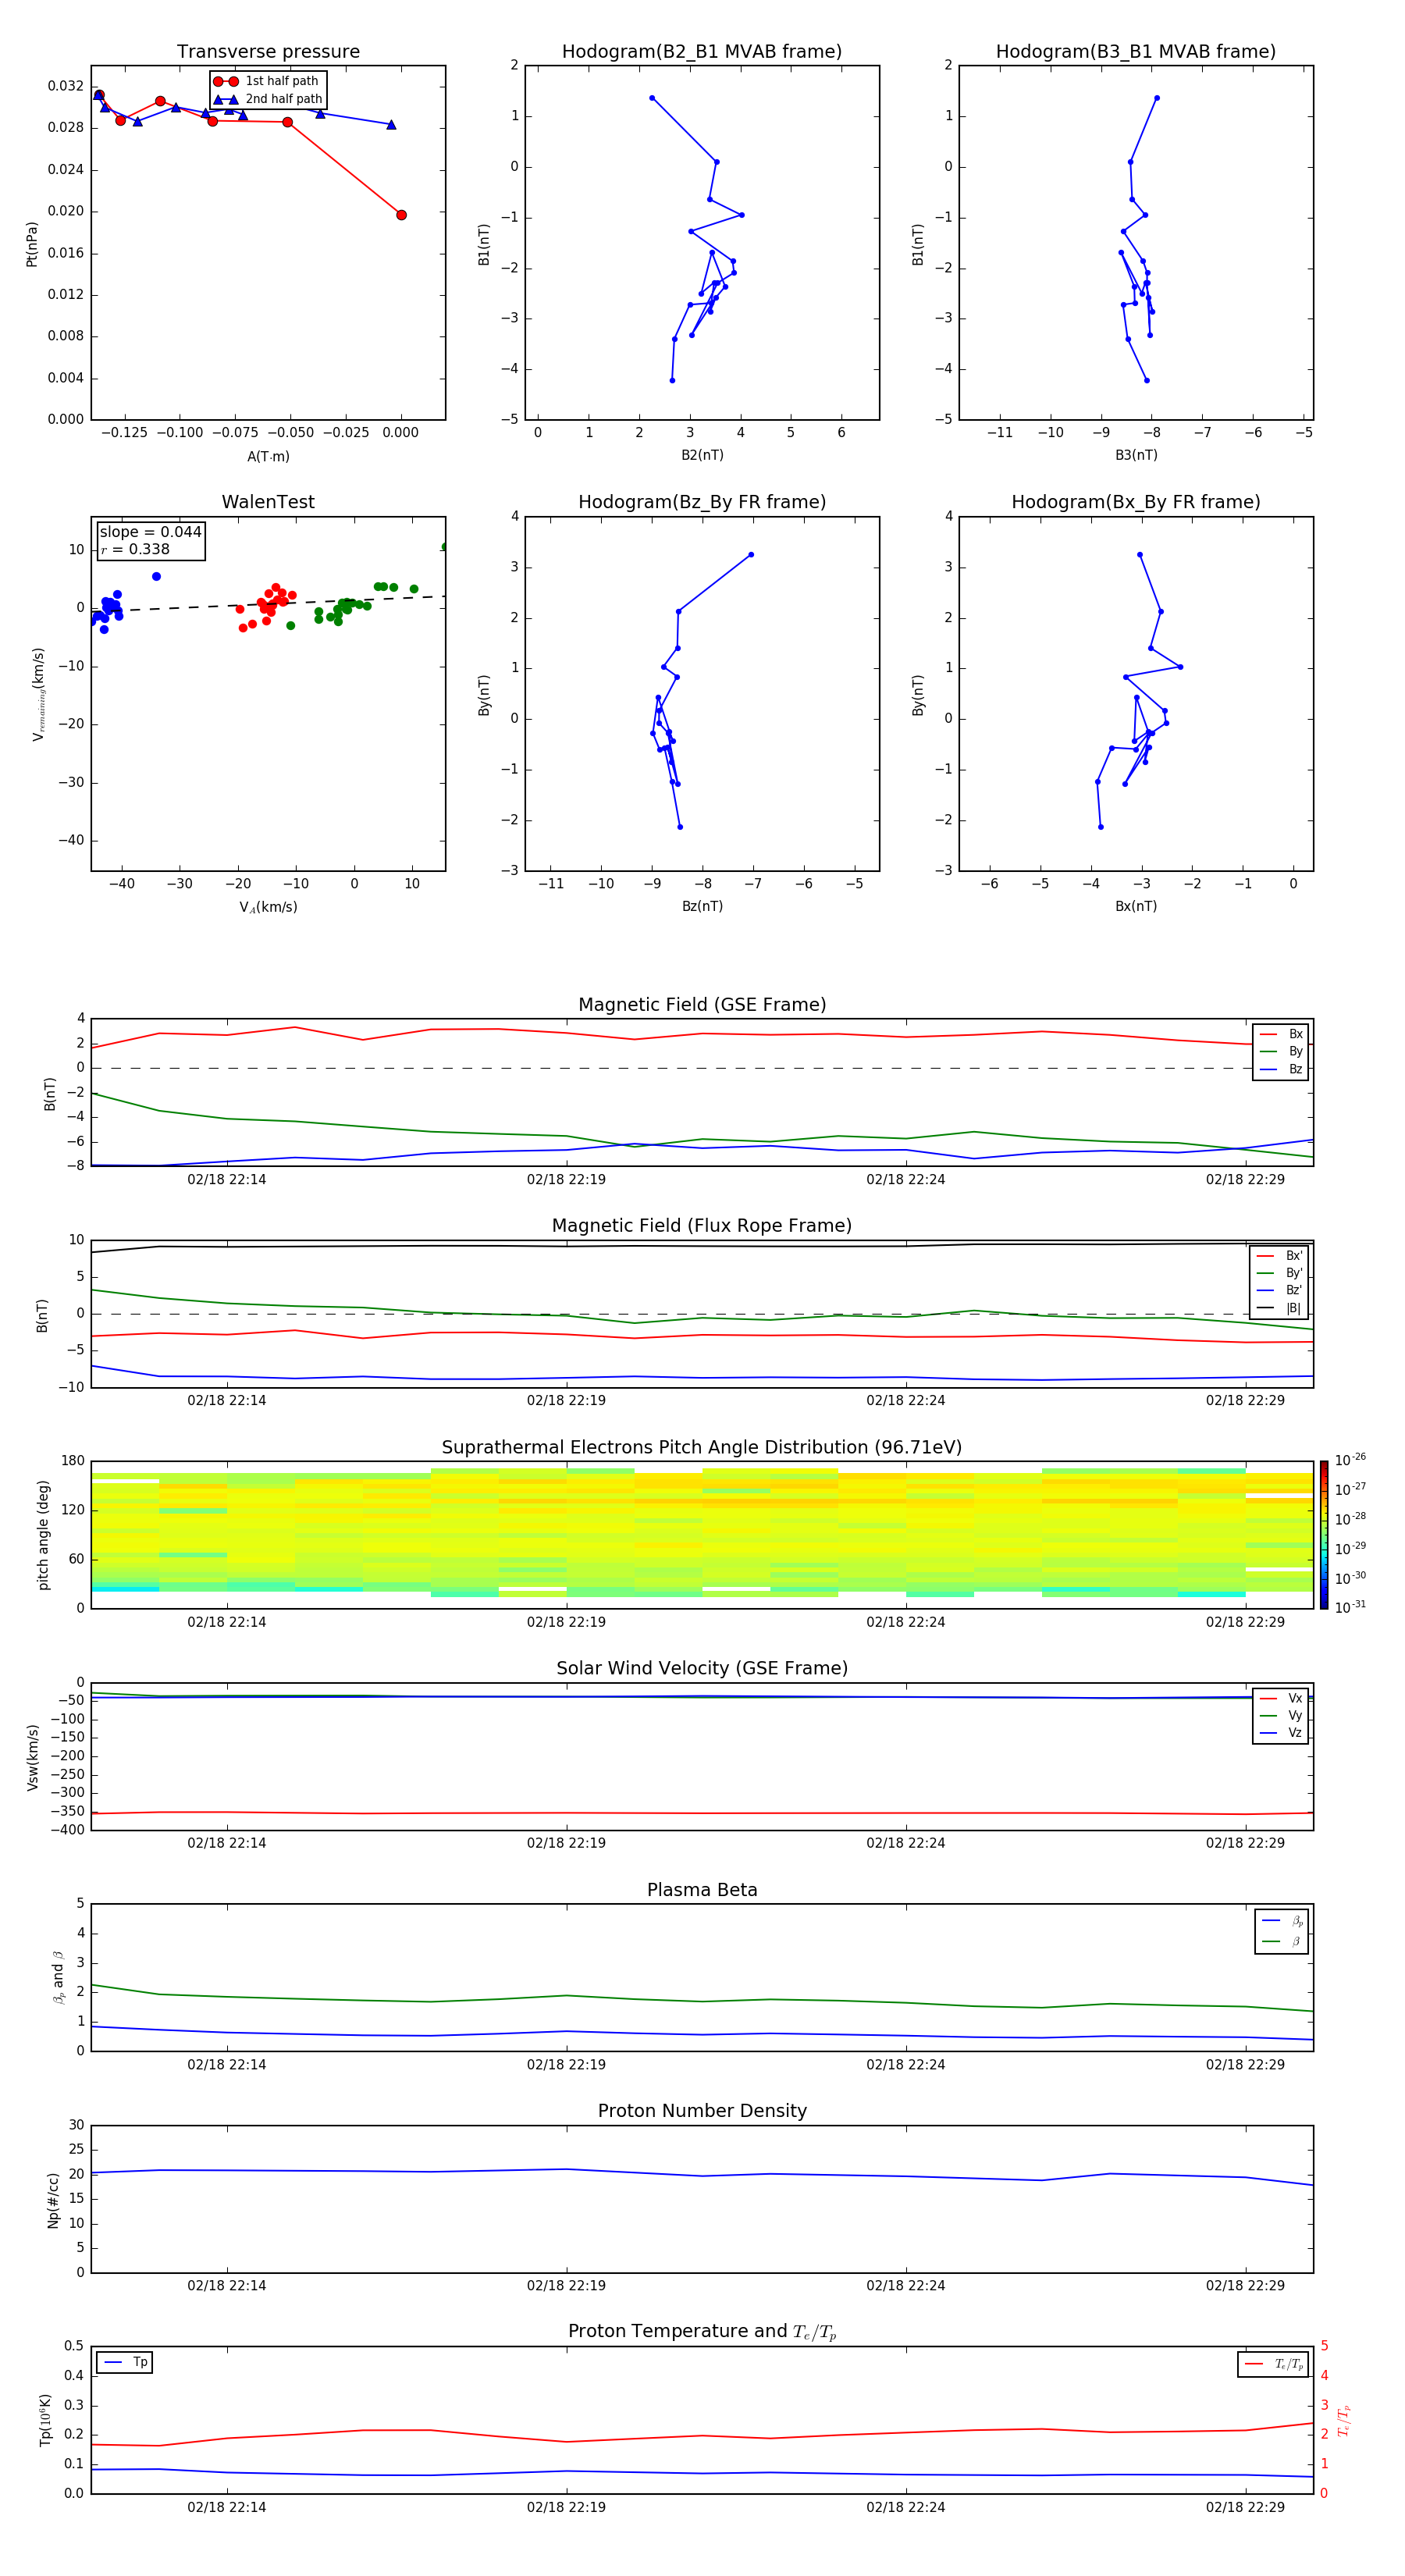Click the 'r = 0.338' annotation text

coord(135,549)
